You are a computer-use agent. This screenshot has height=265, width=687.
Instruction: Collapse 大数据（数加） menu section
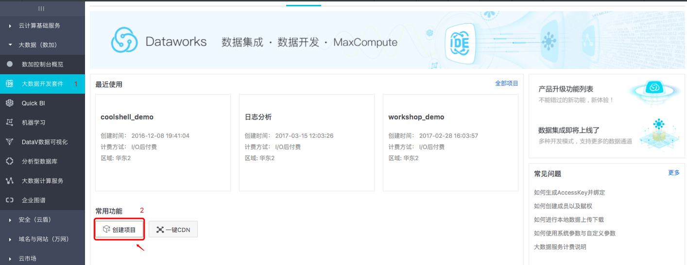(x=42, y=45)
